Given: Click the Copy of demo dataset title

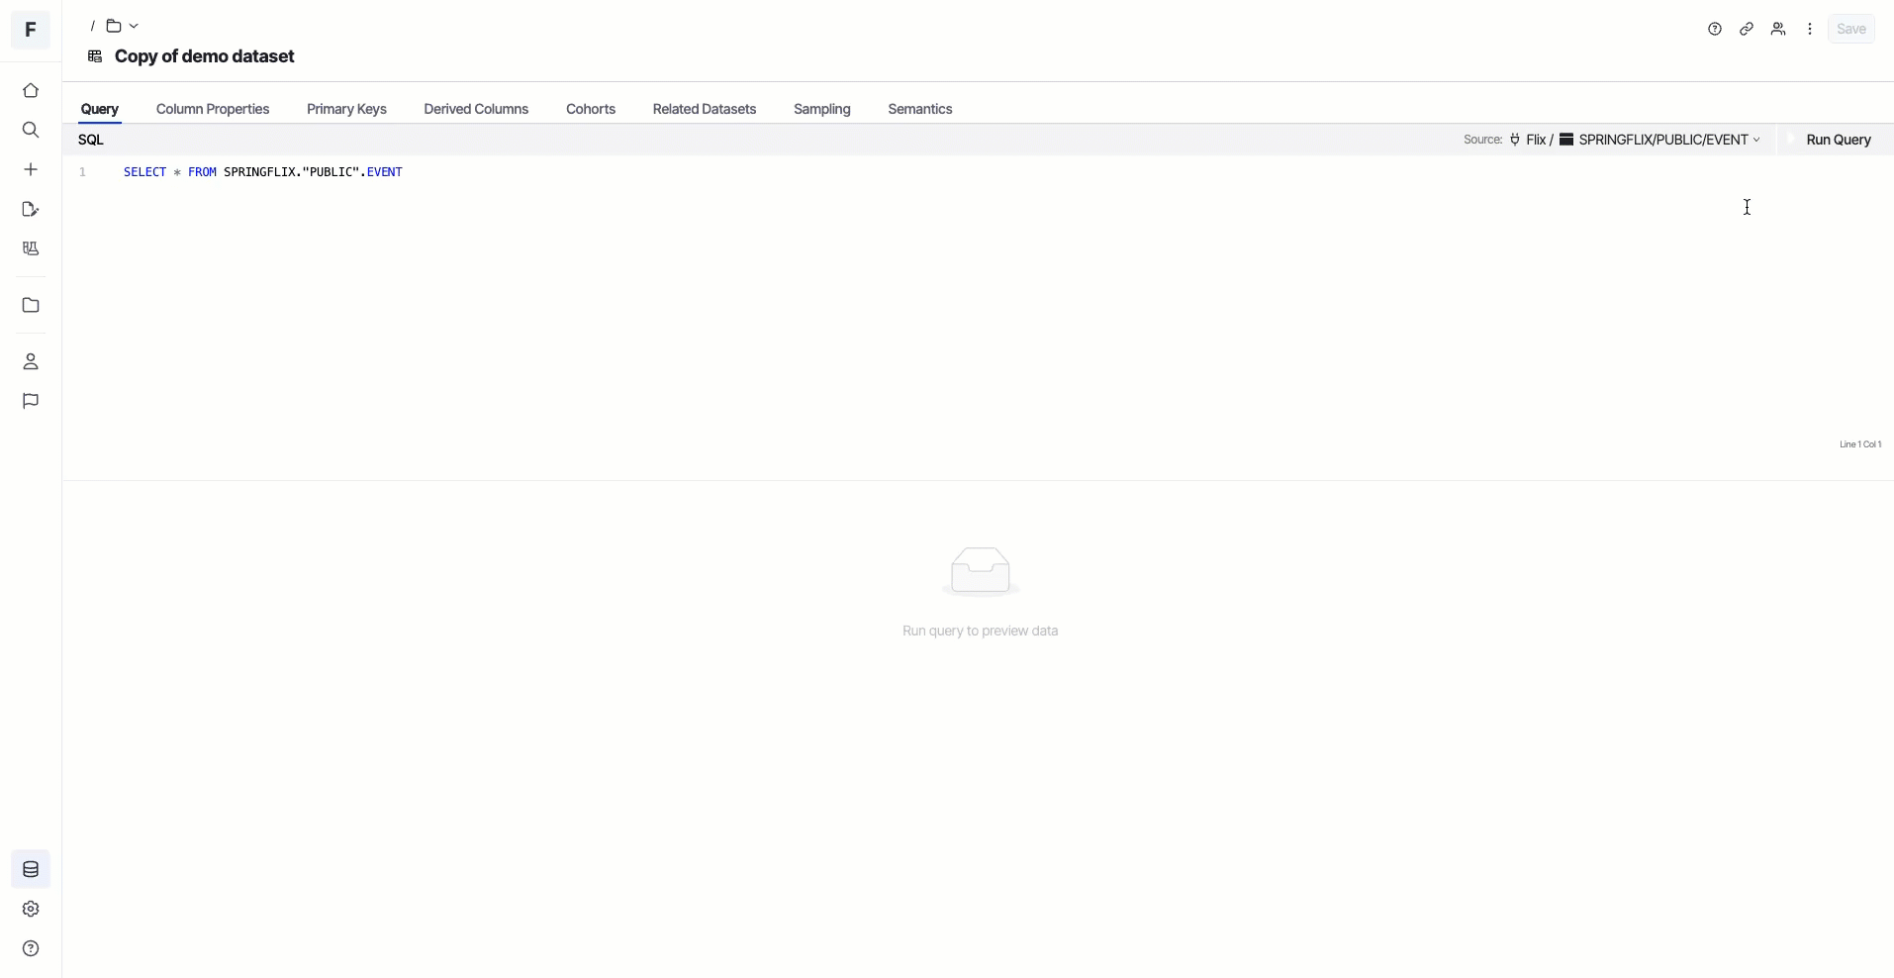Looking at the screenshot, I should click(205, 56).
